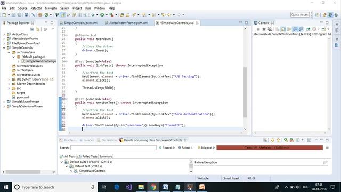This screenshot has width=341, height=192.
Task: Click the Save All icon in toolbar
Action: point(19,15)
